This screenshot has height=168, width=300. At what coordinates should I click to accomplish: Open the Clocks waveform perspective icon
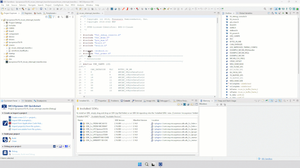(x=283, y=9)
